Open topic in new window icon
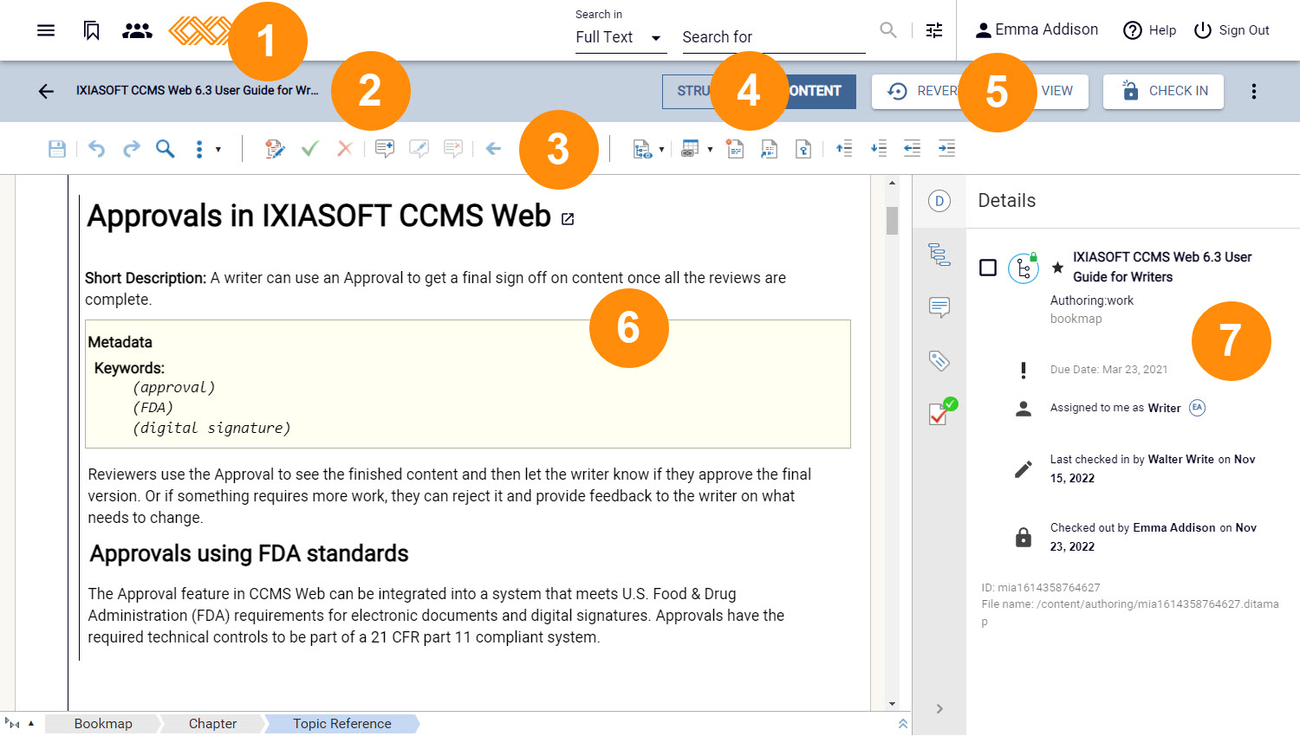Viewport: 1300px width, 736px height. [x=568, y=219]
